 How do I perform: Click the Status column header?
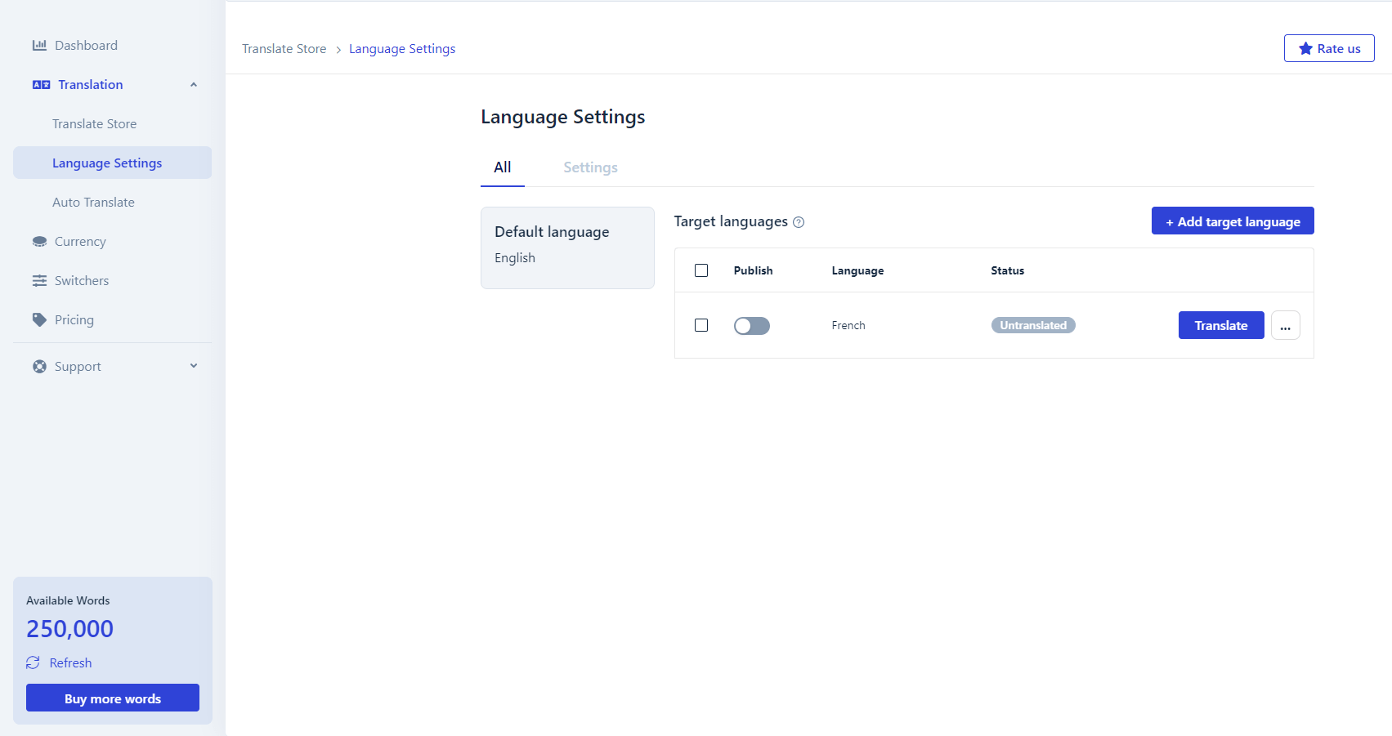tap(1007, 270)
